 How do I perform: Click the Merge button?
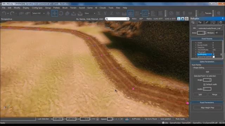click(x=214, y=94)
